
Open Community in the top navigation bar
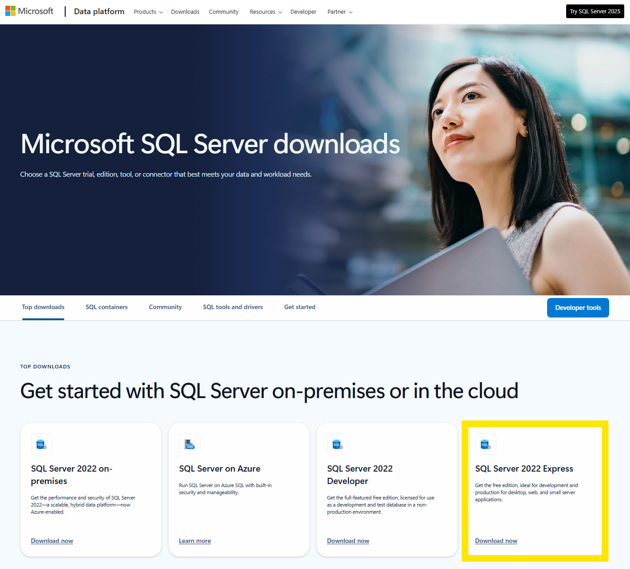point(223,12)
